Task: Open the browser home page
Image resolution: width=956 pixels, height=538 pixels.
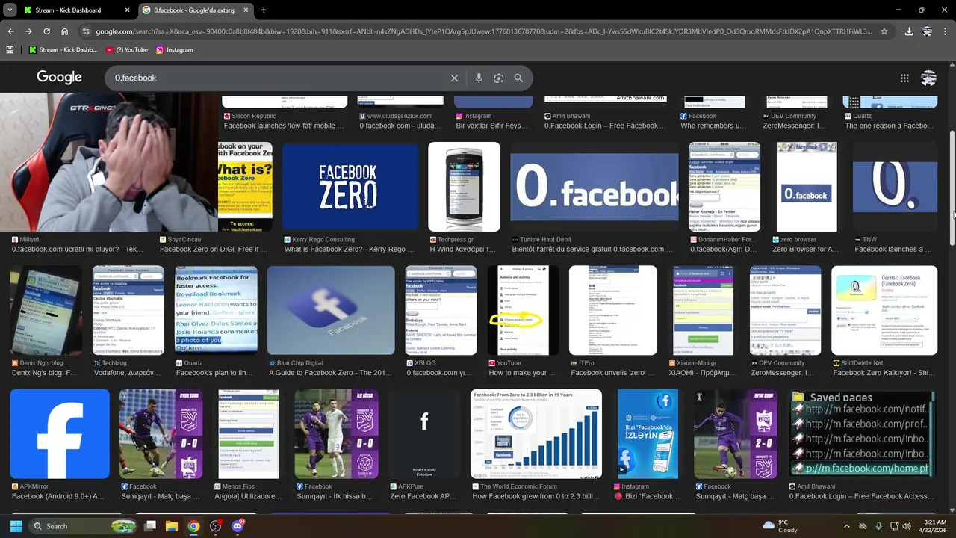Action: [65, 31]
